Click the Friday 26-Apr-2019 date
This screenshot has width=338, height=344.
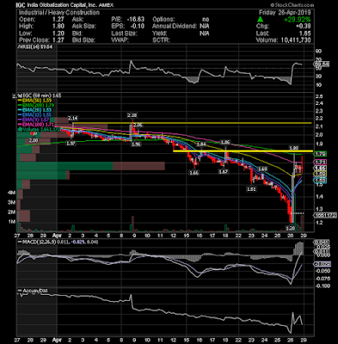(285, 13)
